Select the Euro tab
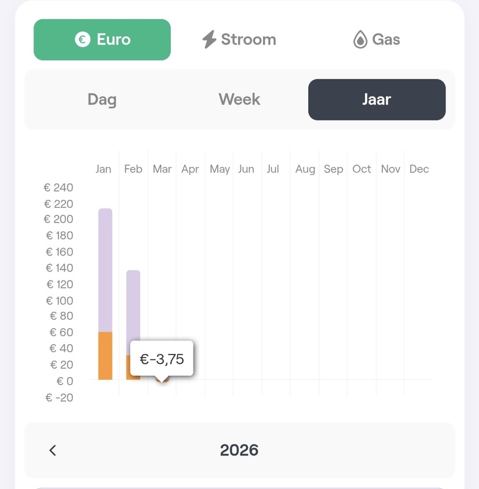The width and height of the screenshot is (479, 489). point(102,40)
